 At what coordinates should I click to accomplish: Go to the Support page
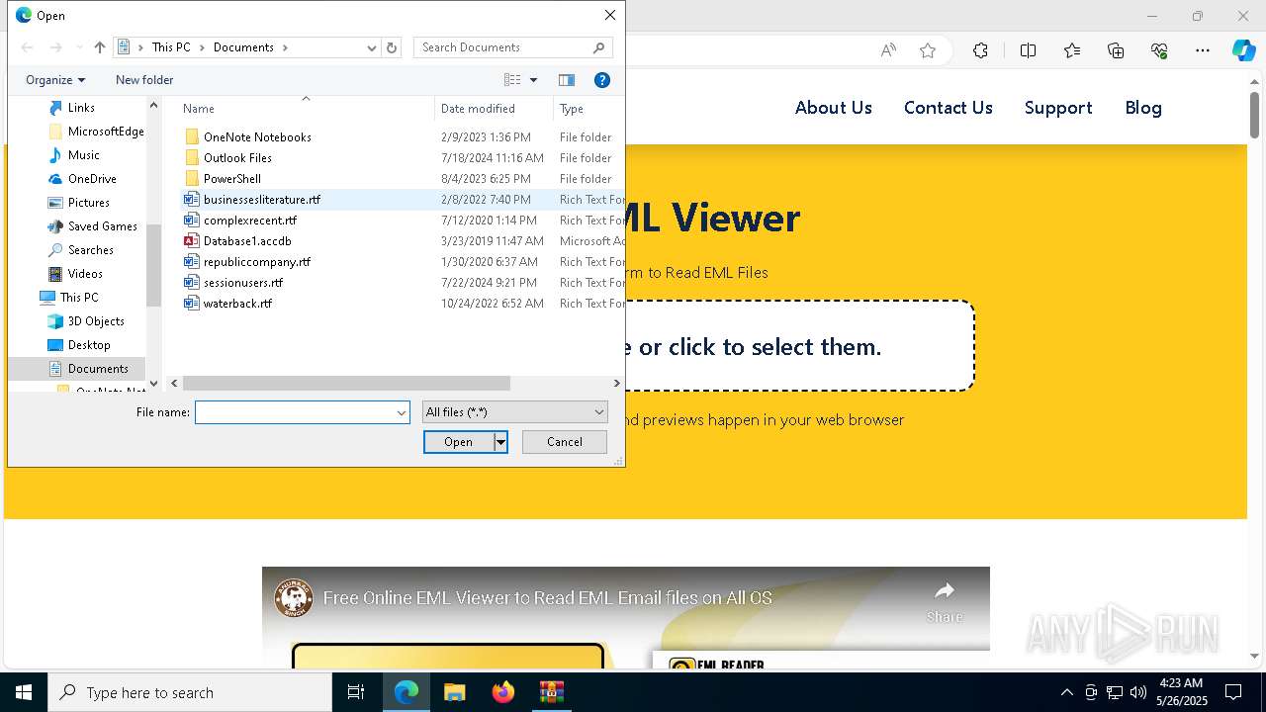tap(1058, 108)
